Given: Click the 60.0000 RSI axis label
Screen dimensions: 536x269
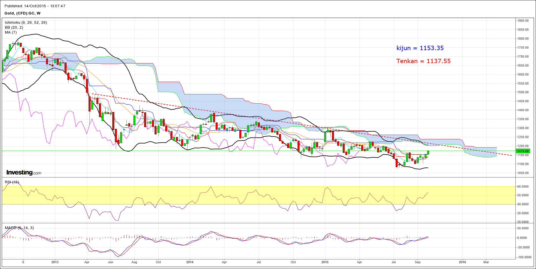Looking at the screenshot, I should pyautogui.click(x=523, y=186).
